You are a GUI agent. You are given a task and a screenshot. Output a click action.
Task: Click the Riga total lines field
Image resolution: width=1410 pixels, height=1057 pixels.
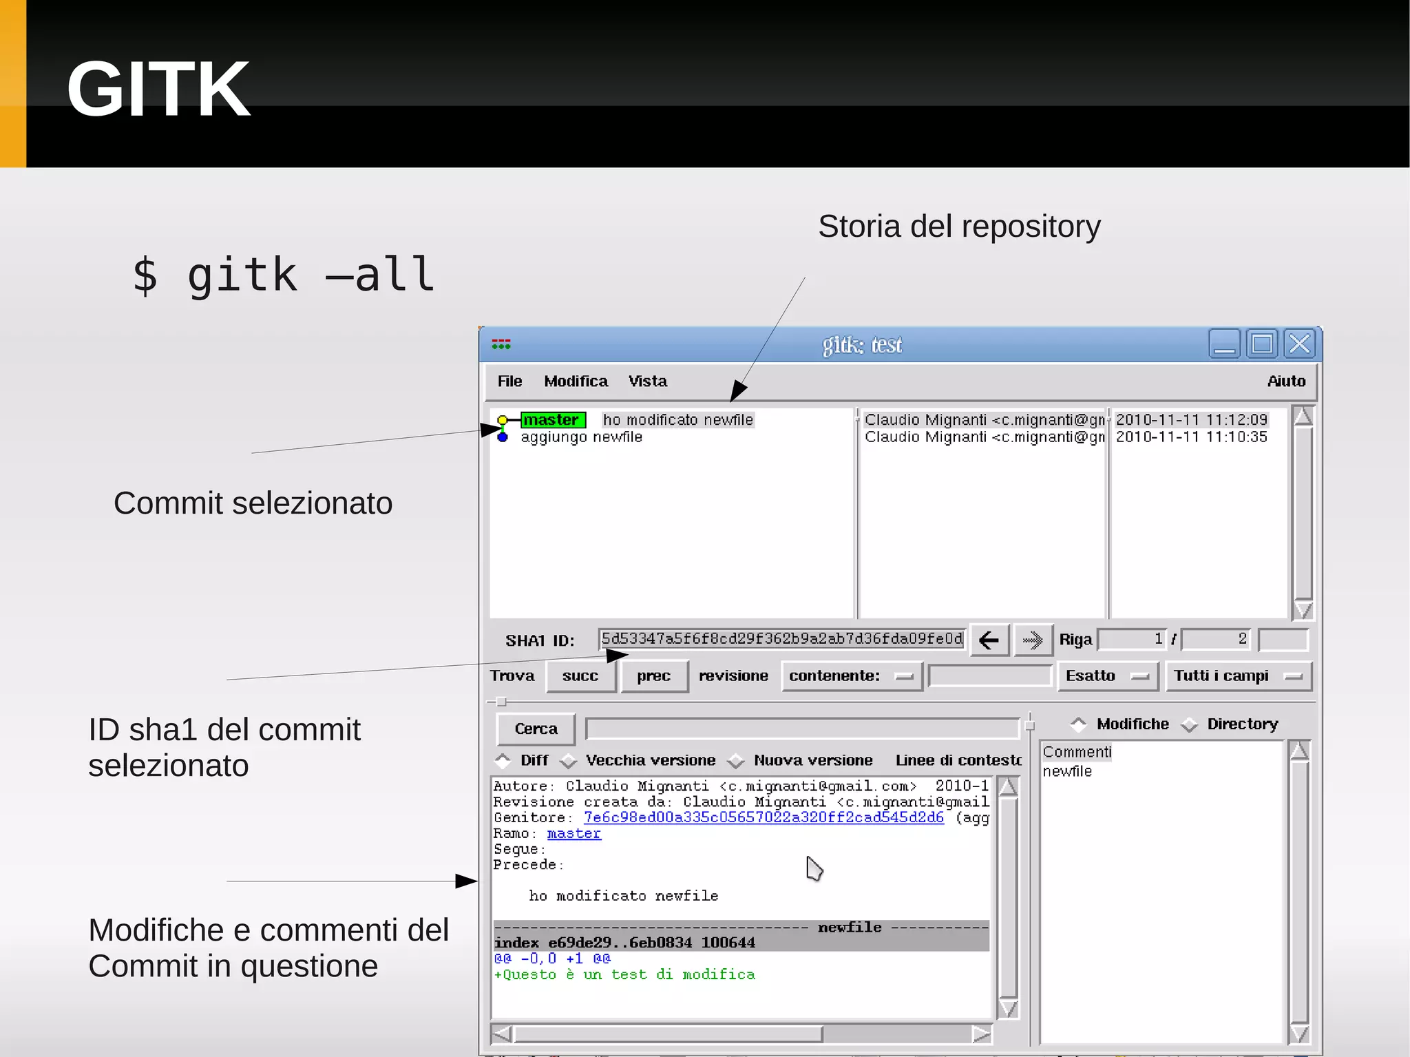pyautogui.click(x=1217, y=639)
